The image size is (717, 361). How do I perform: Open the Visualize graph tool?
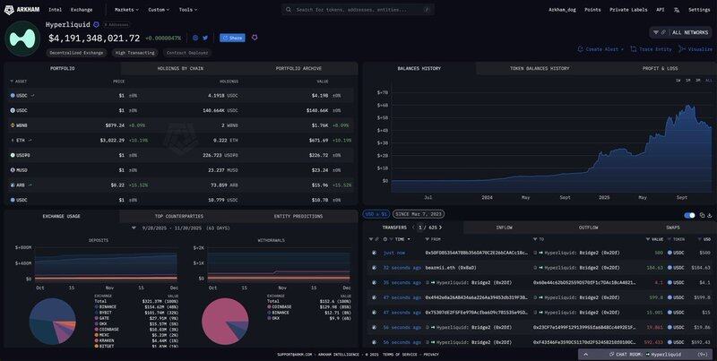[681, 49]
